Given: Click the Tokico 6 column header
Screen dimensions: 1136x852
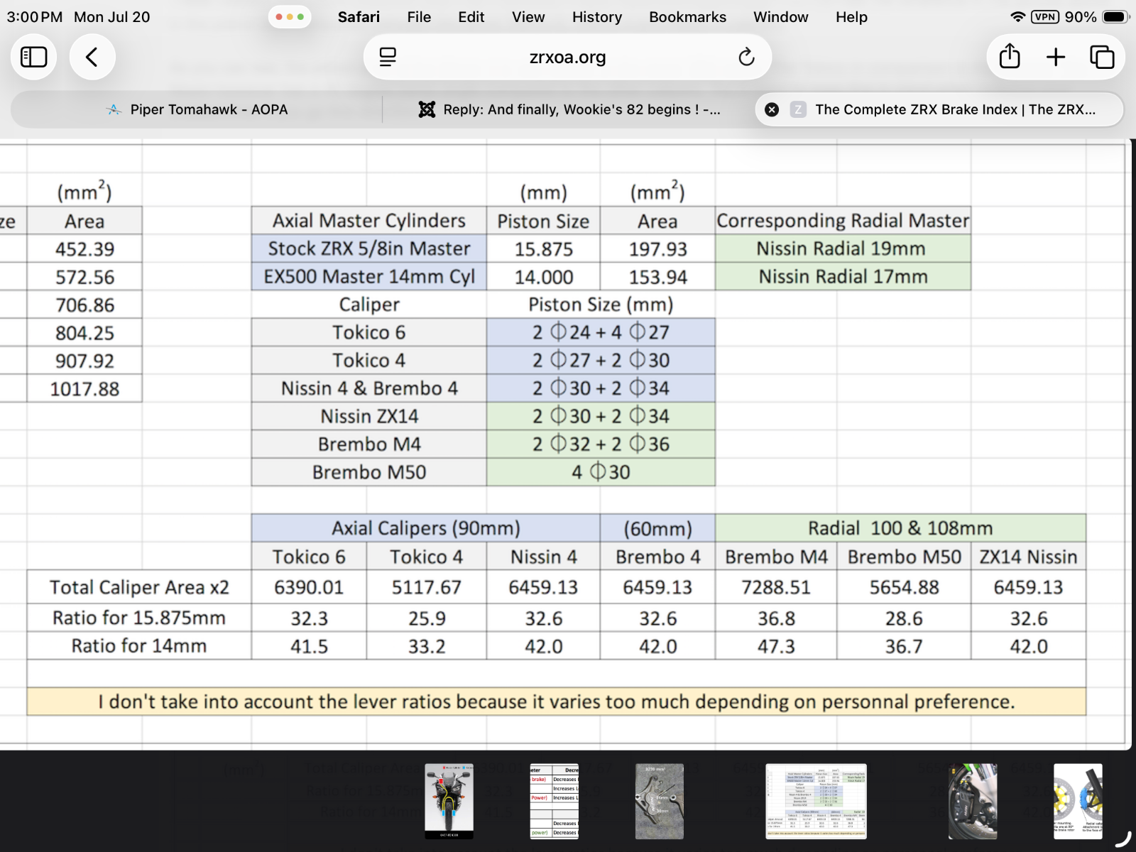Looking at the screenshot, I should pos(309,557).
